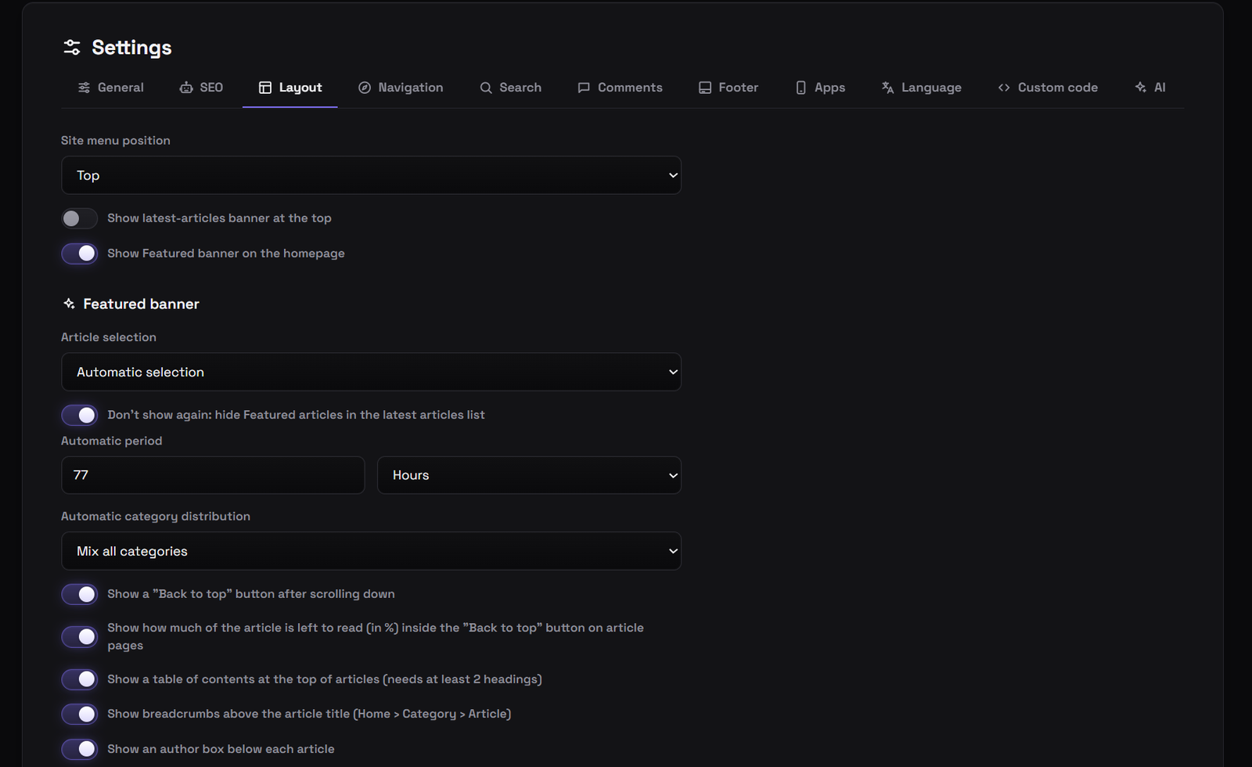Toggle breadcrumbs above the article title
Screen dimensions: 1252x767
coord(80,714)
